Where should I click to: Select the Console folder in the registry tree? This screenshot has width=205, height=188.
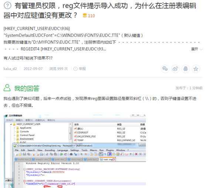pyautogui.click(x=24, y=132)
